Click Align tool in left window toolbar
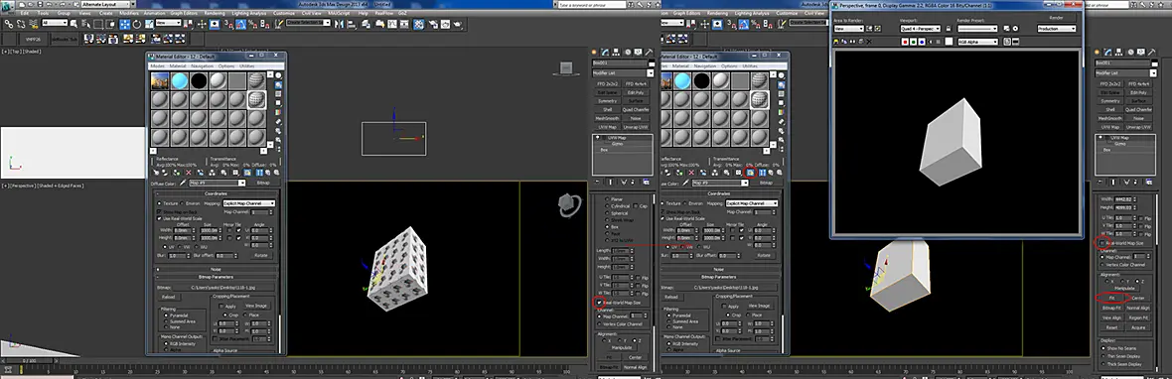Image resolution: width=1172 pixels, height=379 pixels. click(x=351, y=24)
